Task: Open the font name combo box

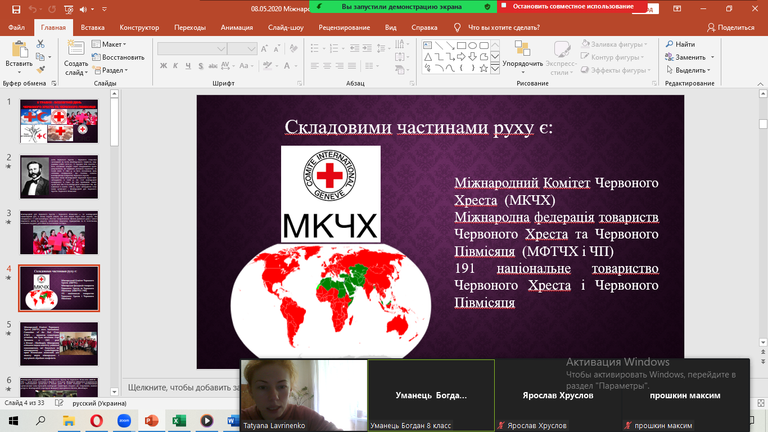Action: pyautogui.click(x=192, y=49)
